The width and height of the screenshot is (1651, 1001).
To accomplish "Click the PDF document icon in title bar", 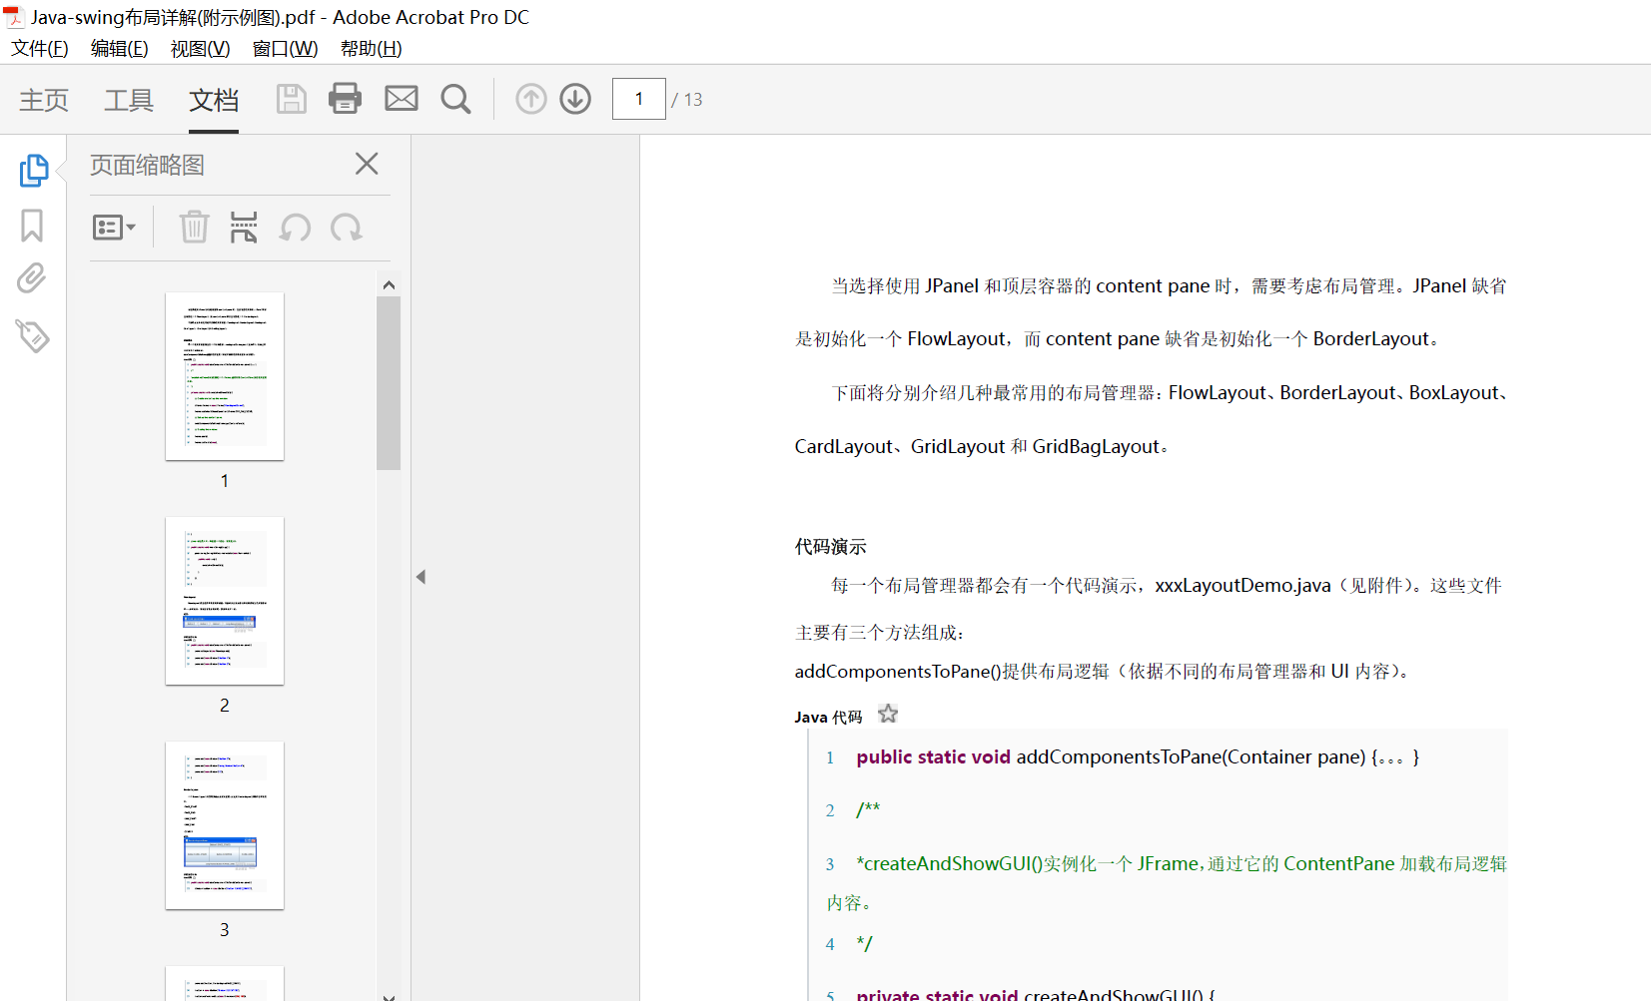I will 14,17.
